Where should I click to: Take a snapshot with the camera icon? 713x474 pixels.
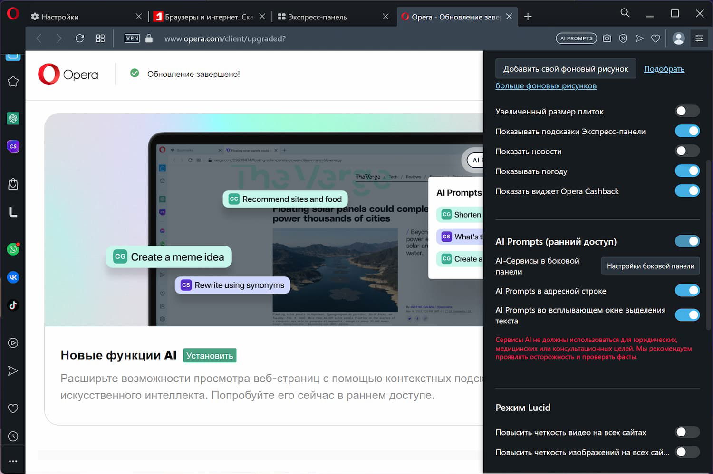607,38
